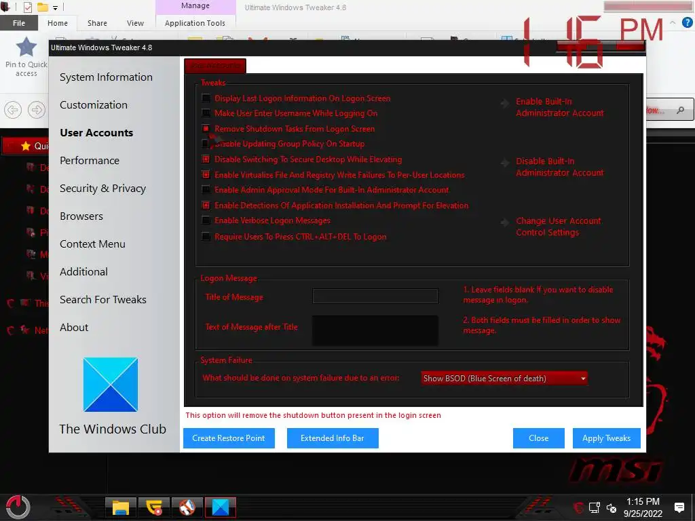The width and height of the screenshot is (695, 521).
Task: Open the Performance section
Action: (90, 160)
